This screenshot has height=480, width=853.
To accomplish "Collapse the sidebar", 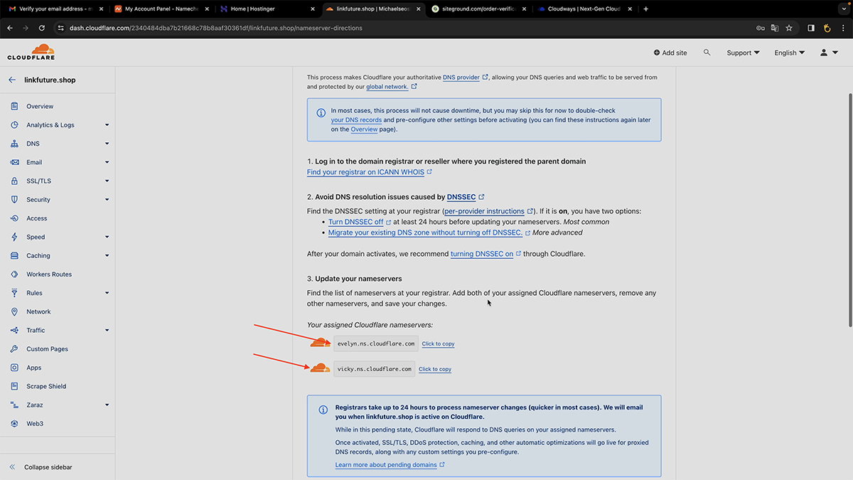I will click(41, 467).
